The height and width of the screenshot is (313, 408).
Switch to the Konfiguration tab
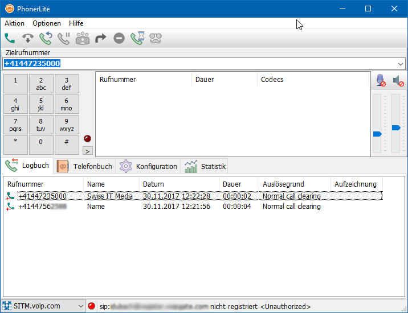(x=148, y=166)
